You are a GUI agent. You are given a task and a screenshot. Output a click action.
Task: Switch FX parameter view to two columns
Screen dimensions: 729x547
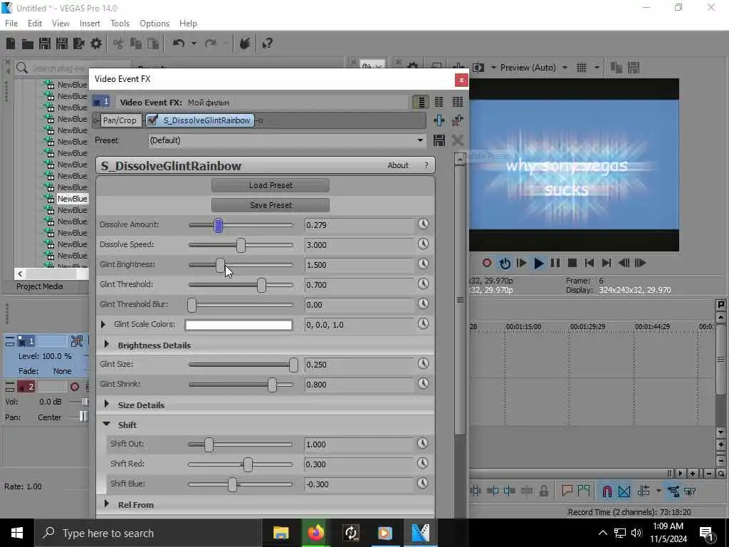[439, 102]
